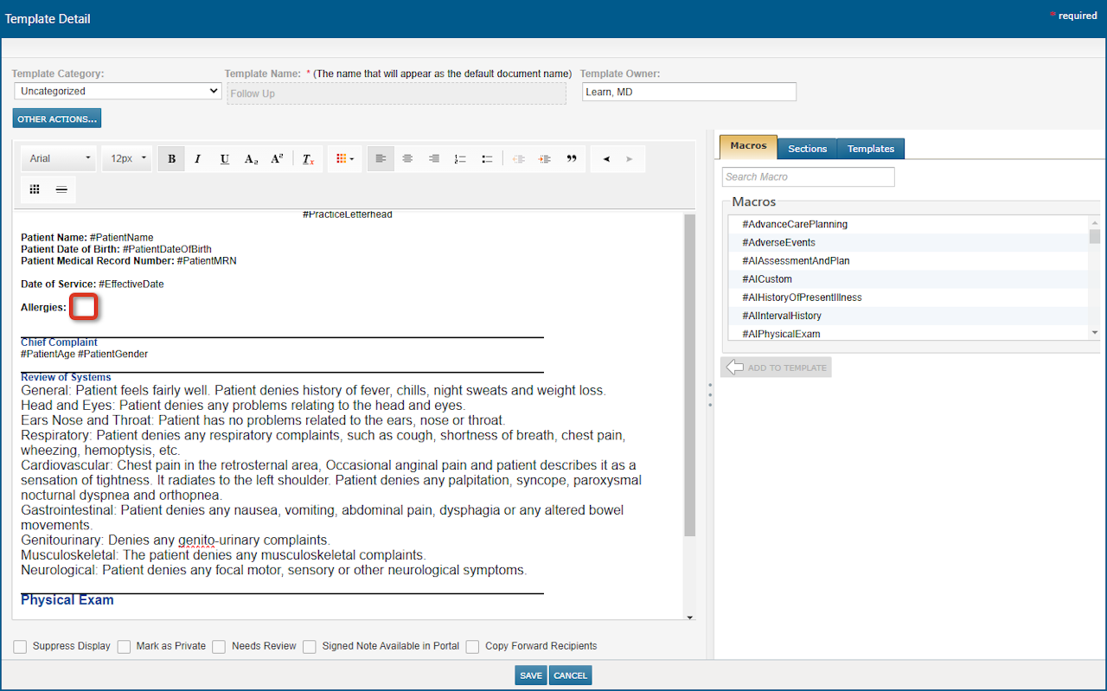
Task: Open the Template Category dropdown
Action: 117,91
